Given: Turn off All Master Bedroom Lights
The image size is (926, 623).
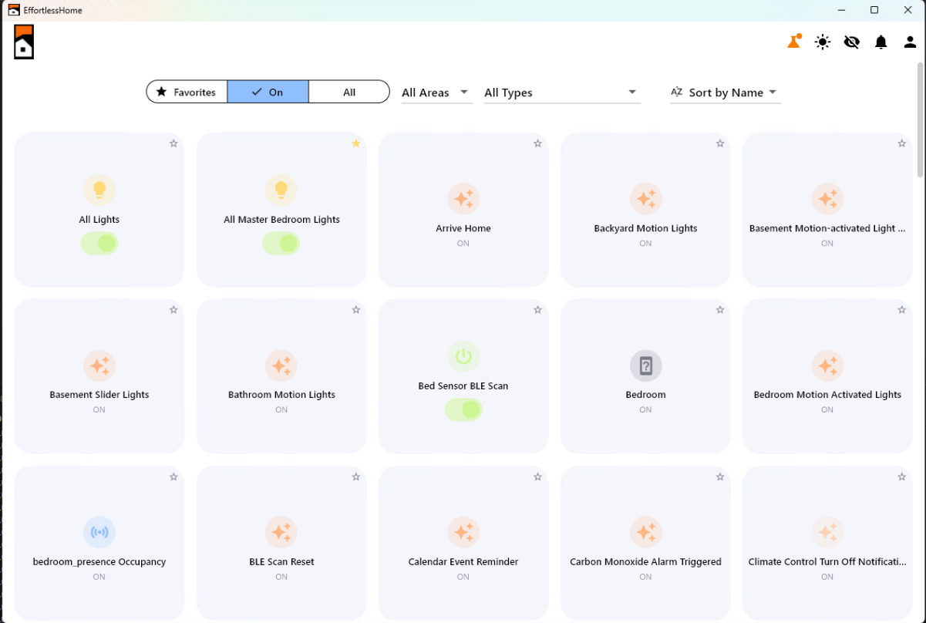Looking at the screenshot, I should point(281,244).
